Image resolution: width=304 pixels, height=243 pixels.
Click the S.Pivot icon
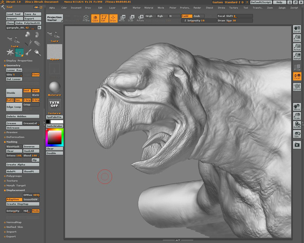click(297, 87)
